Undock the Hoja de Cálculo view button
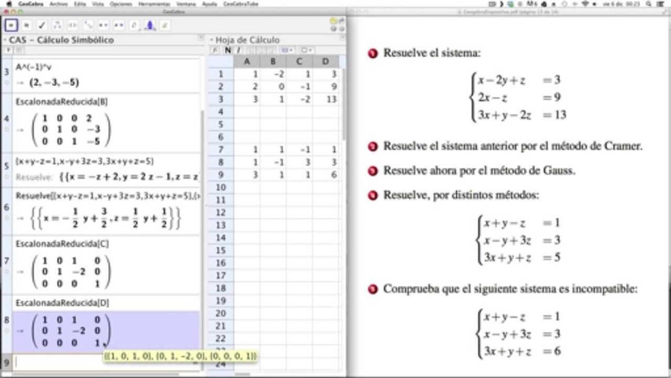 (342, 38)
